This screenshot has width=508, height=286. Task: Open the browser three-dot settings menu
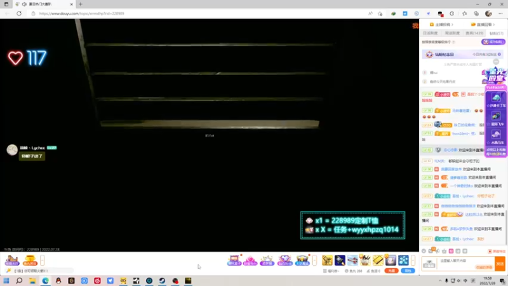click(500, 13)
